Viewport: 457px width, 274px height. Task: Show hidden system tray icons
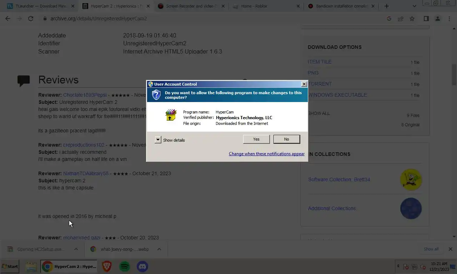[398, 267]
